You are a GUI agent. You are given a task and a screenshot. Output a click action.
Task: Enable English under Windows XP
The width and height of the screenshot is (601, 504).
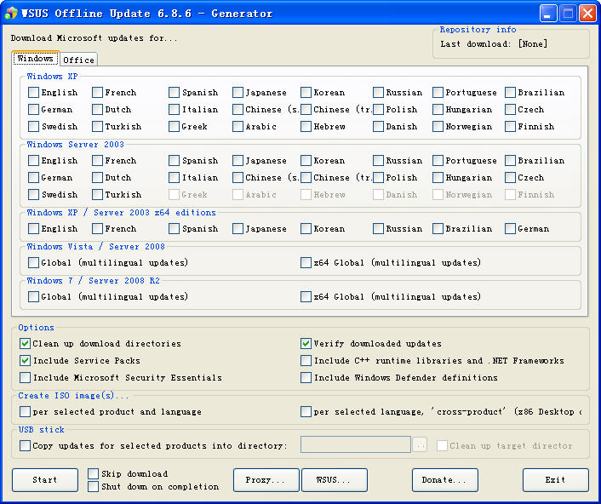coord(33,92)
